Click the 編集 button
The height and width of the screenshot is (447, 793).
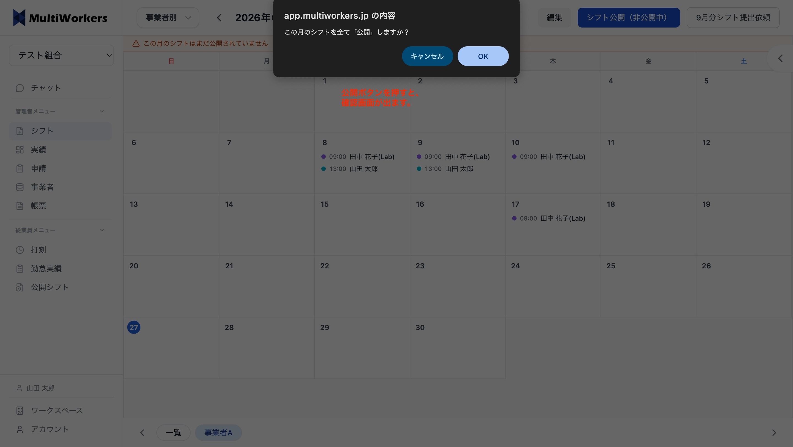[x=555, y=18]
